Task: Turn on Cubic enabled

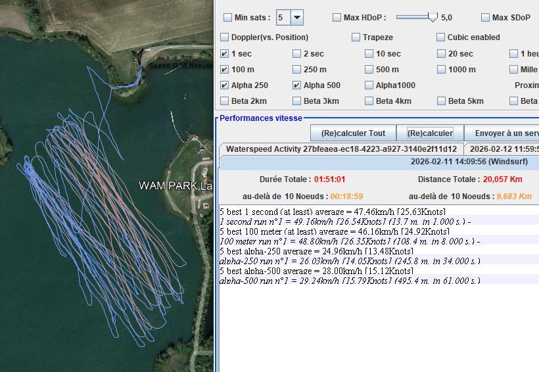Action: (441, 37)
